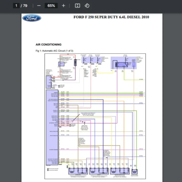Toggle the fit to page icon
Image resolution: width=182 pixels, height=182 pixels.
click(77, 5)
